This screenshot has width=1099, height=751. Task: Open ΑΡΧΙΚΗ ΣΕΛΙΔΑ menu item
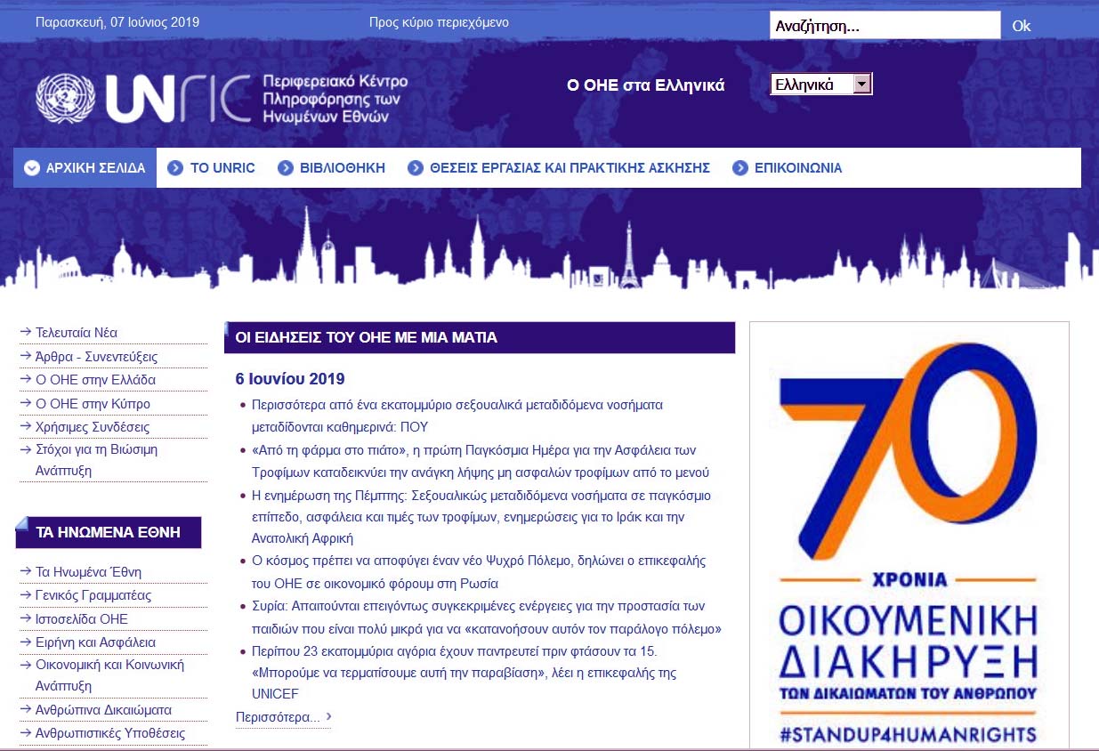[85, 167]
